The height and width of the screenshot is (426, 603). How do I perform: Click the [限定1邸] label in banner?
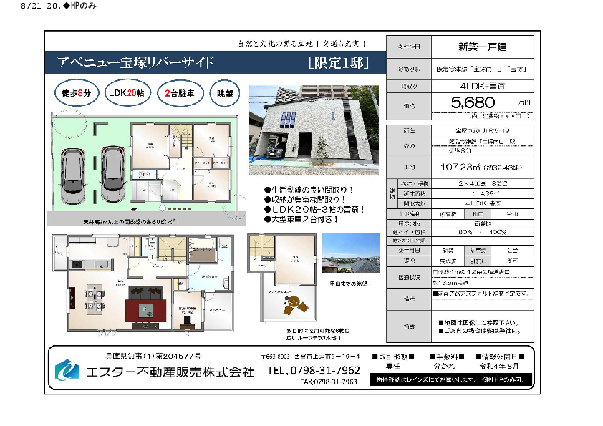[x=338, y=62]
